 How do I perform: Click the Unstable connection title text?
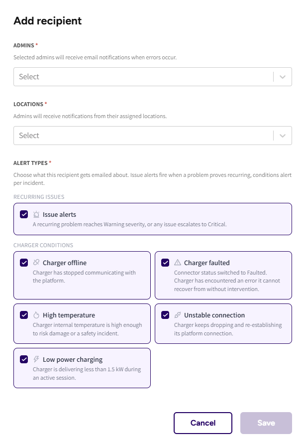pos(214,315)
